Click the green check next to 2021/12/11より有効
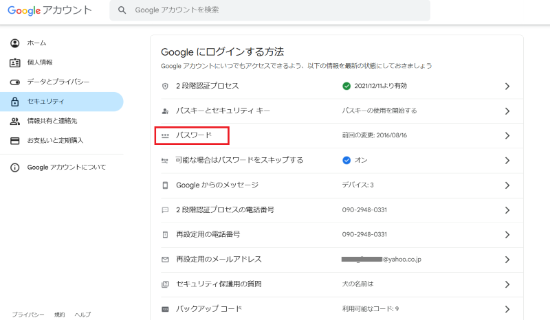Image resolution: width=550 pixels, height=320 pixels. pyautogui.click(x=346, y=87)
